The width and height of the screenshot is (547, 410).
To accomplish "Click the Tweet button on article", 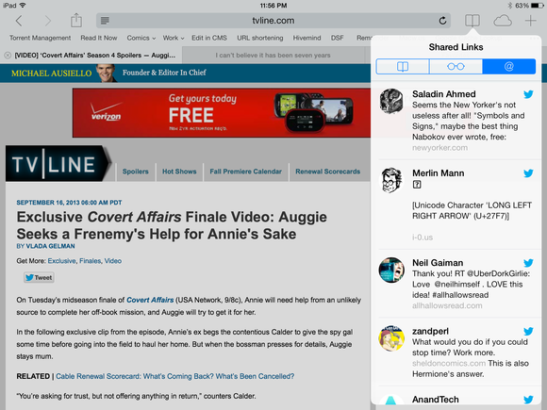I will 39,277.
